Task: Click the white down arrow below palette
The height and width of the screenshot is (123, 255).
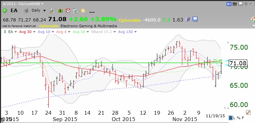Action: [253, 26]
